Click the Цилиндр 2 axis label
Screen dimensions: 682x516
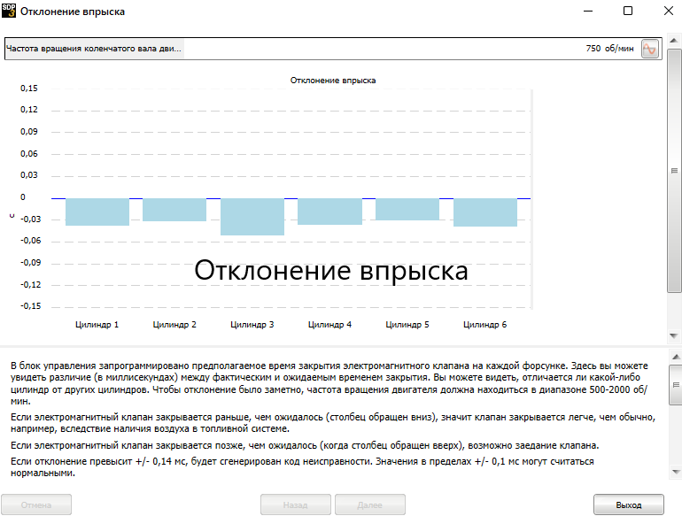[x=174, y=325]
